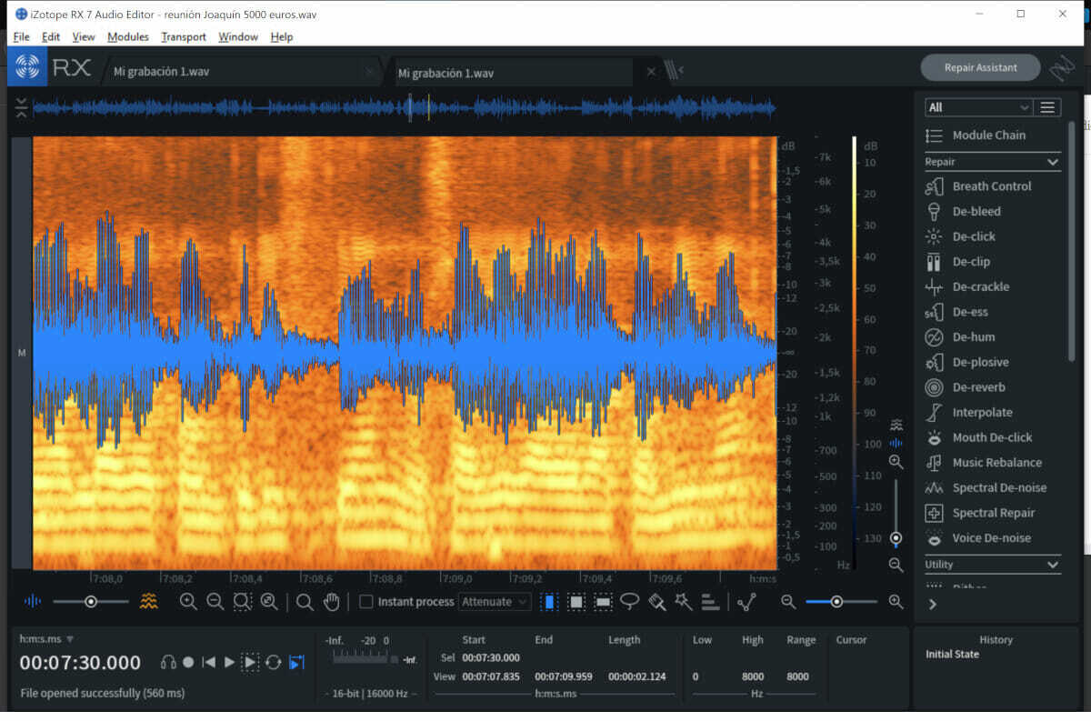Toggle the time-frequency selection tool

click(576, 602)
